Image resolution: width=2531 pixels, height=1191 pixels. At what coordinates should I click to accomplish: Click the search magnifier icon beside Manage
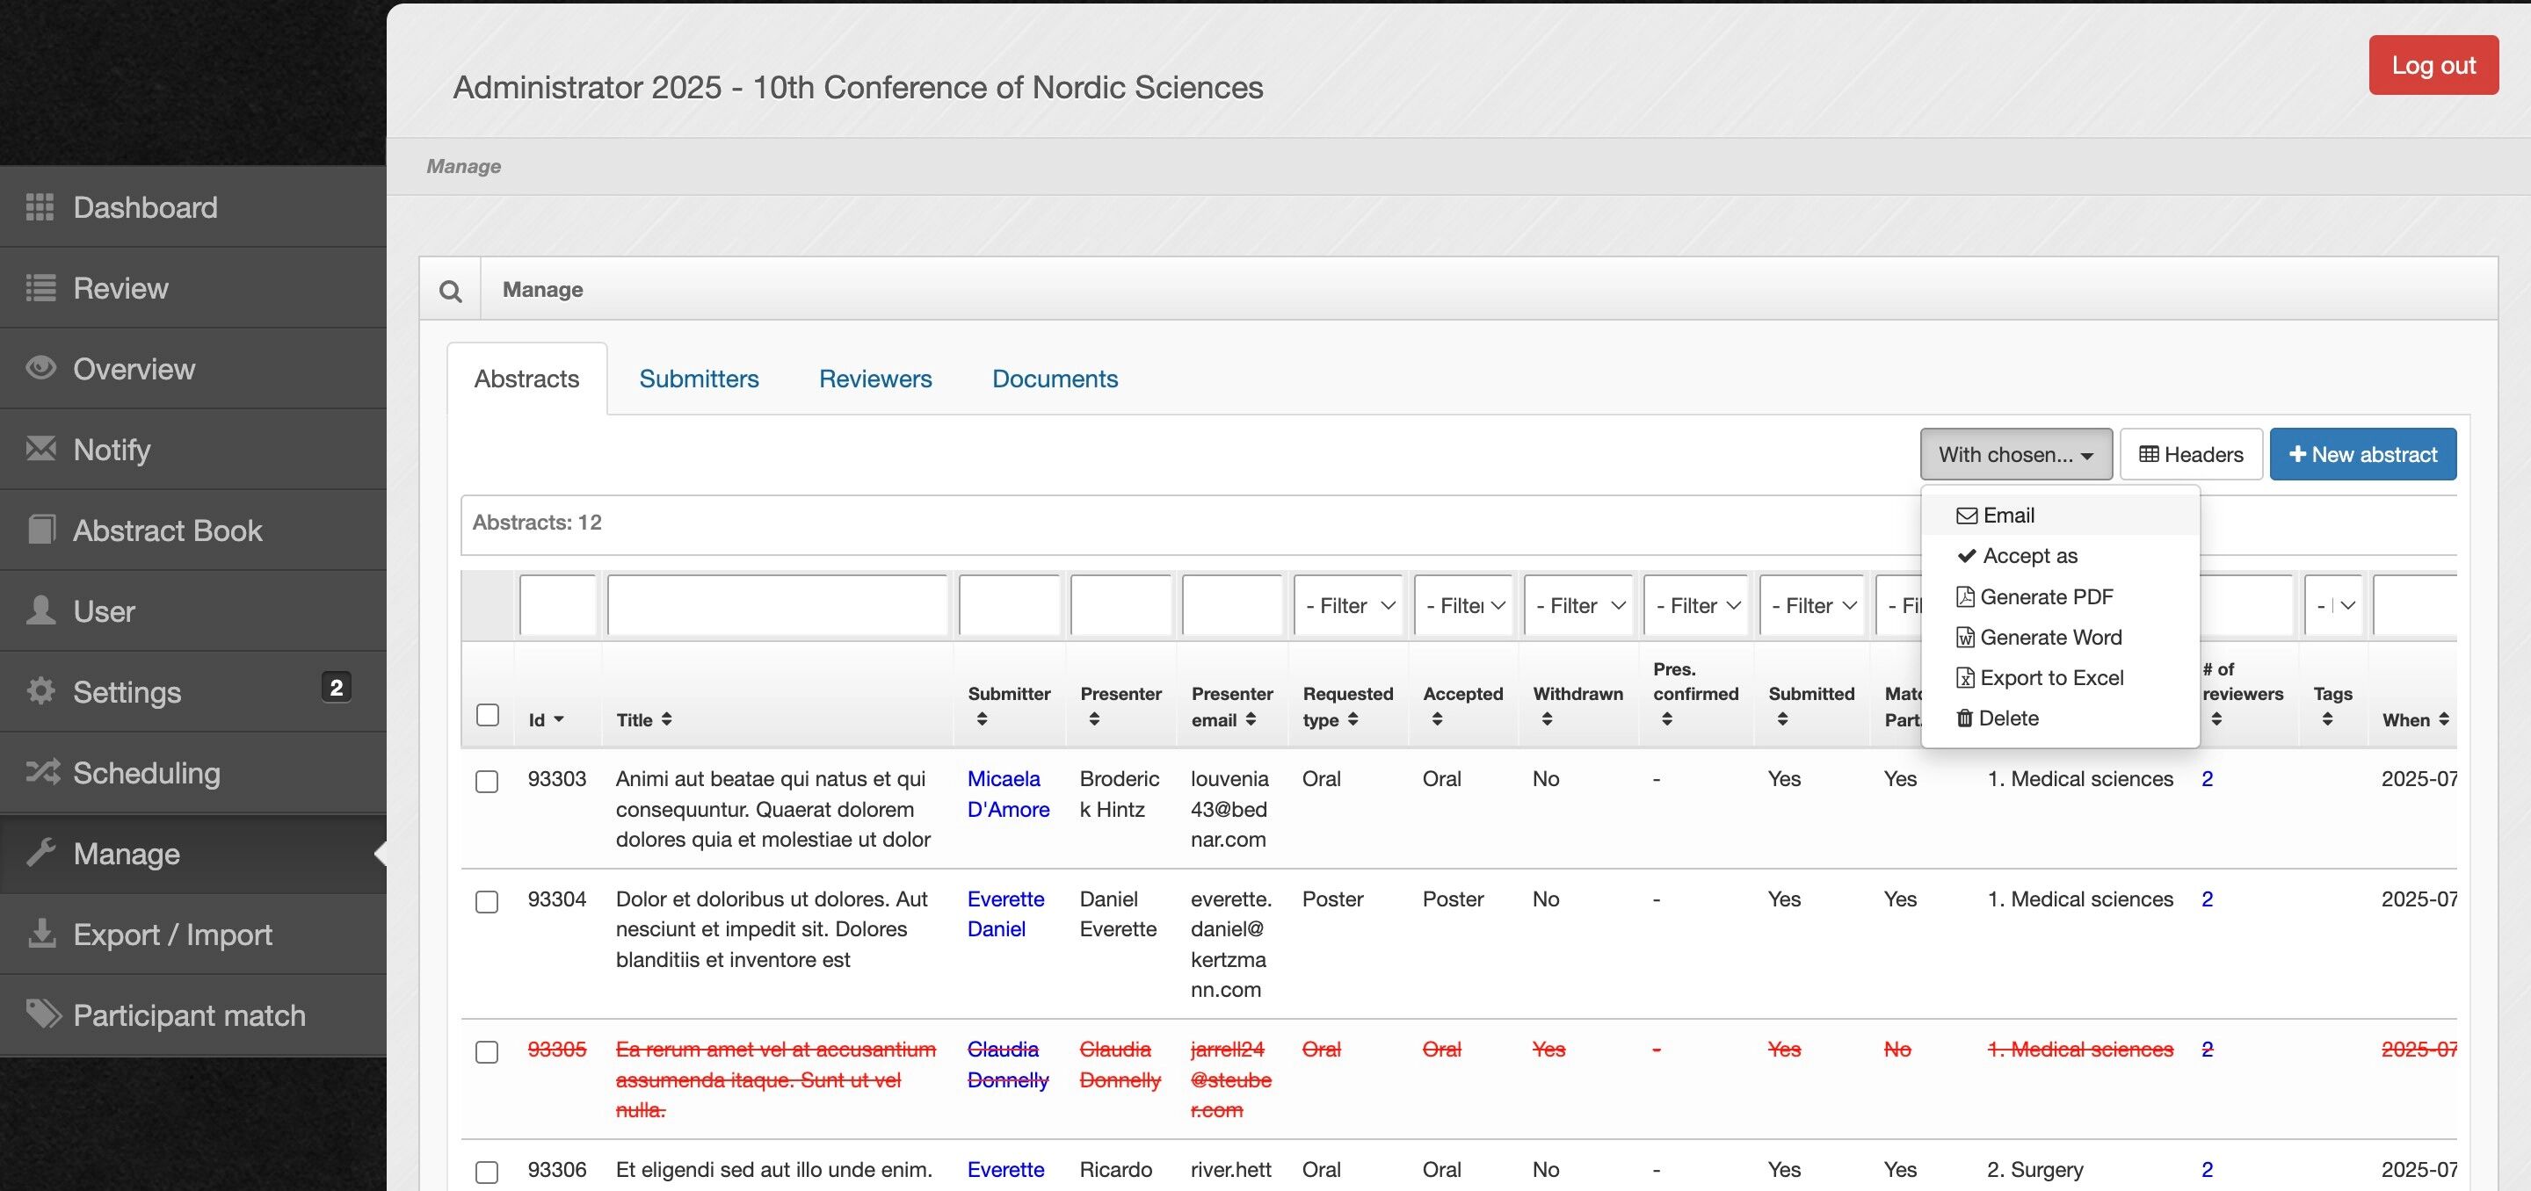coord(450,291)
